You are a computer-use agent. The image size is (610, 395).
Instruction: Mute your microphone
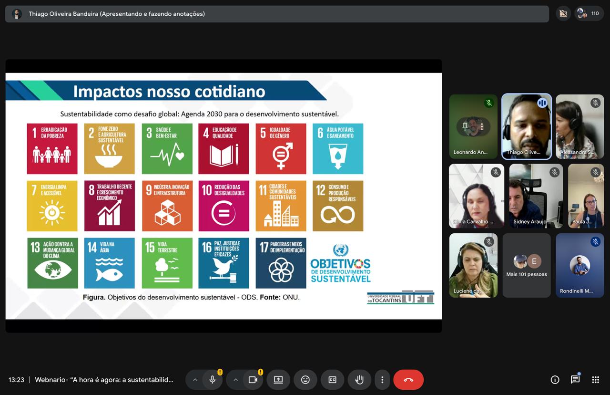click(212, 379)
